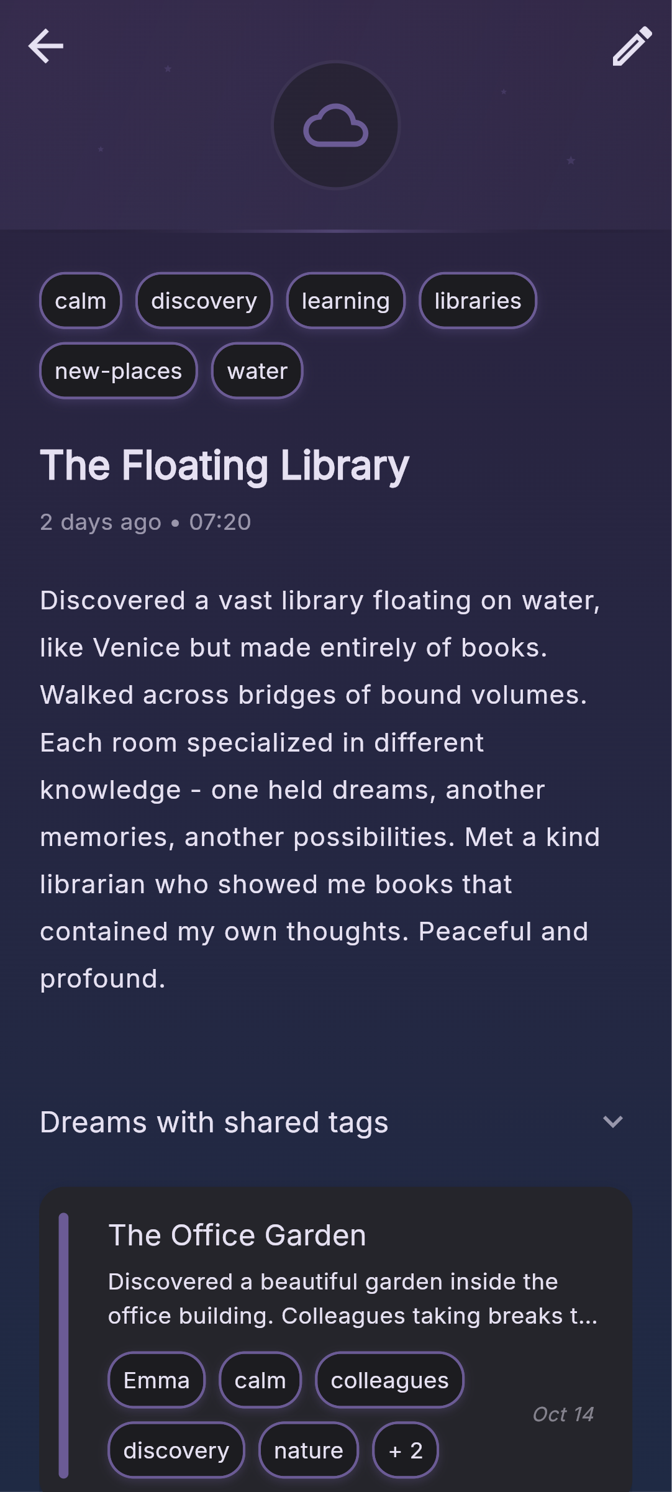The image size is (672, 1492).
Task: Tap the 'libraries' tag chip
Action: [x=478, y=301]
